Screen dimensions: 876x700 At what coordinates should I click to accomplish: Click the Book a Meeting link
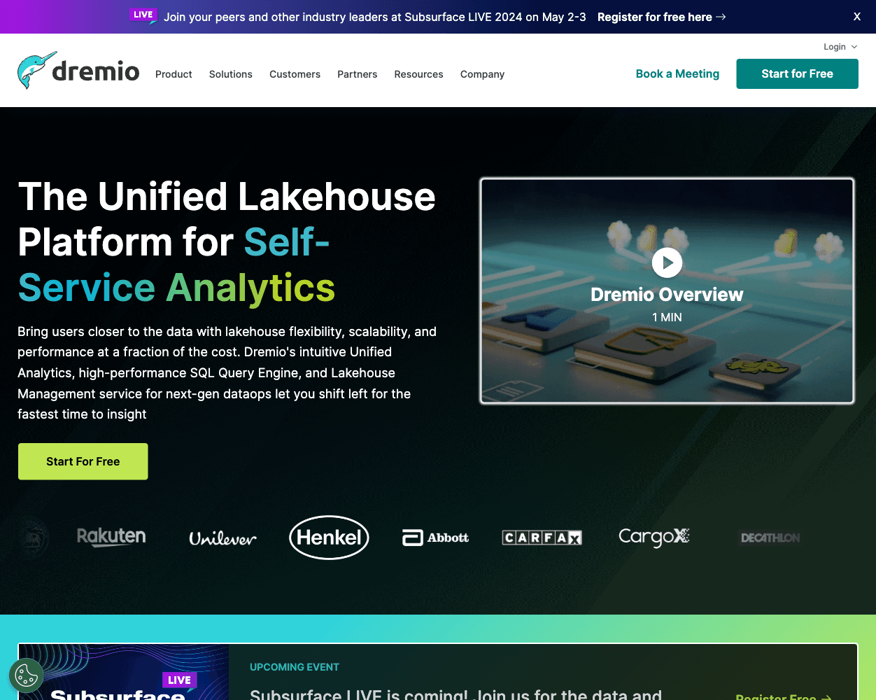click(x=677, y=73)
